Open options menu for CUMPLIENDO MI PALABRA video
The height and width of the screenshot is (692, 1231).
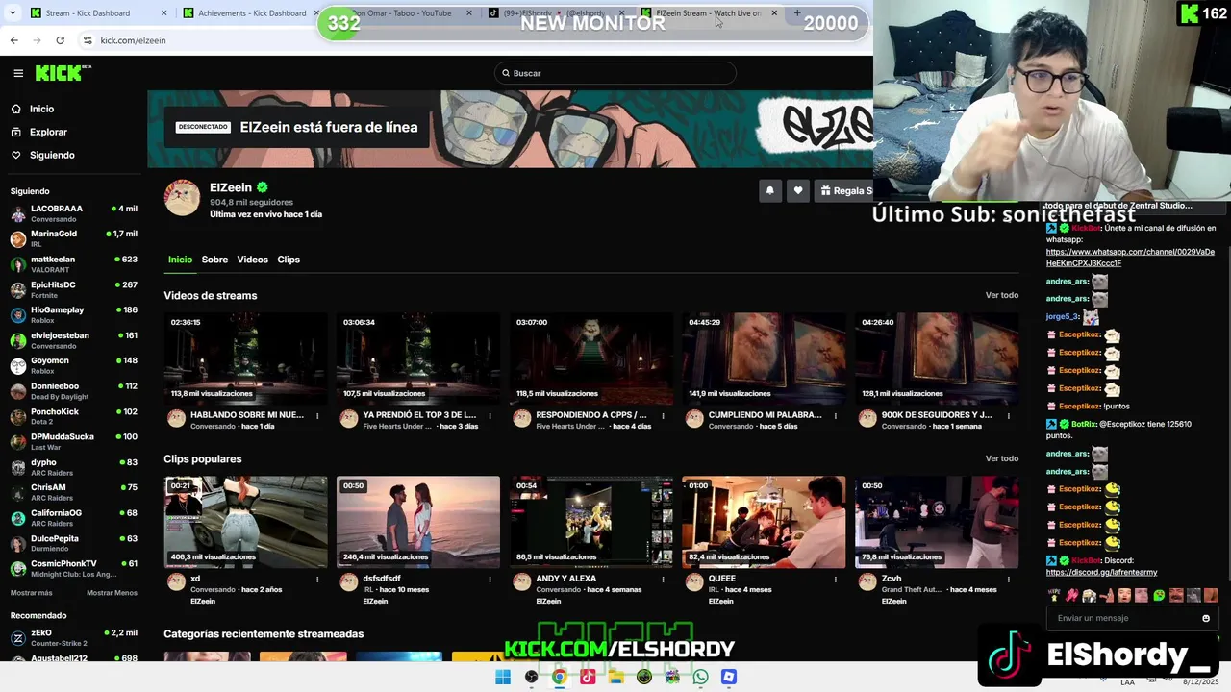tap(835, 416)
